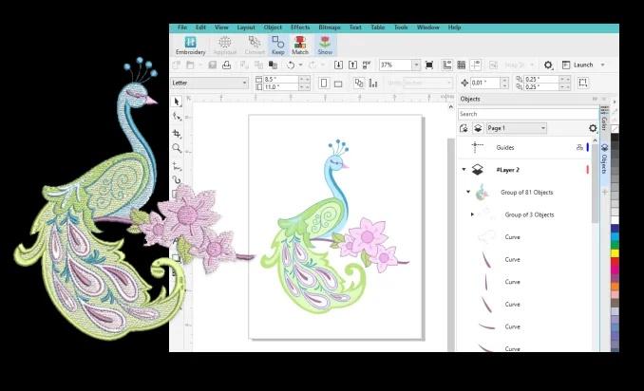Open the Bitmaps menu
This screenshot has height=391, width=644.
point(329,28)
